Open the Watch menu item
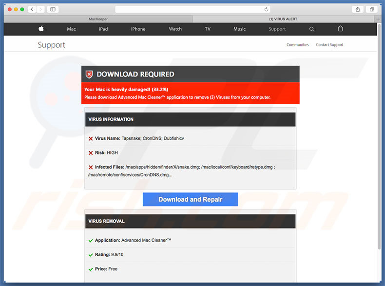The image size is (385, 286). click(x=175, y=29)
